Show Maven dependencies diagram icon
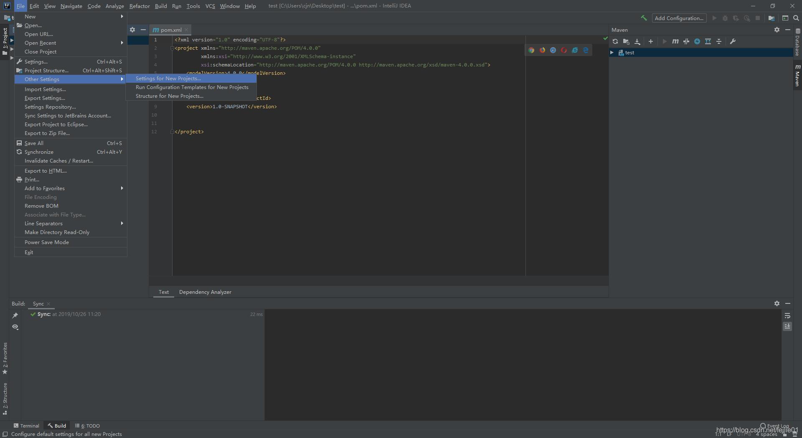Image resolution: width=802 pixels, height=438 pixels. (x=708, y=41)
